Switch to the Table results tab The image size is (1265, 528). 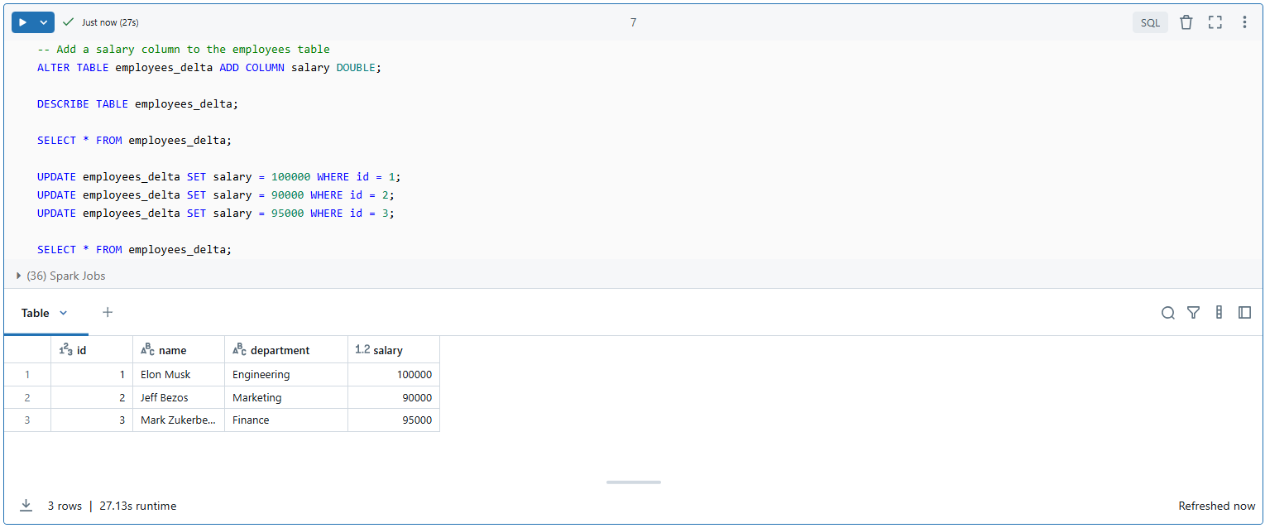[x=33, y=313]
